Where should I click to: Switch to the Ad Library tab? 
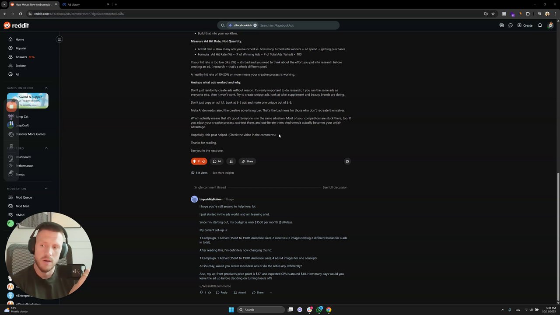click(86, 4)
